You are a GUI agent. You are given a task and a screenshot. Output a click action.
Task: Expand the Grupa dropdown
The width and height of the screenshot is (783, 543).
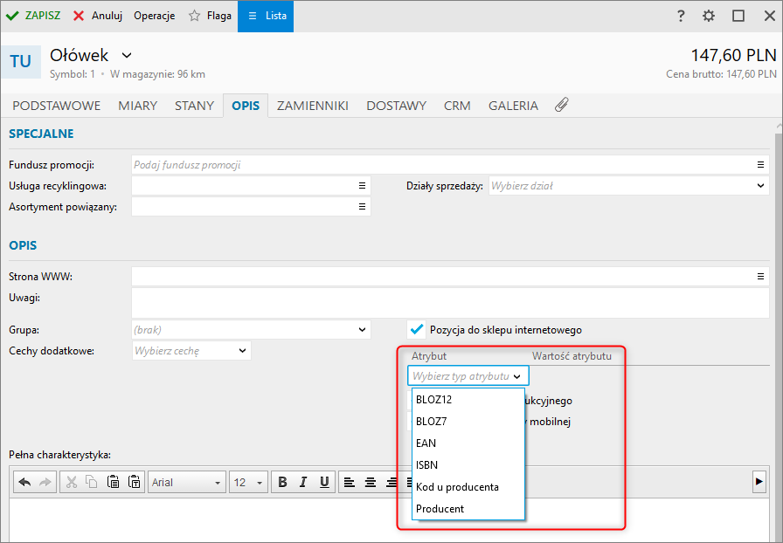(x=363, y=329)
